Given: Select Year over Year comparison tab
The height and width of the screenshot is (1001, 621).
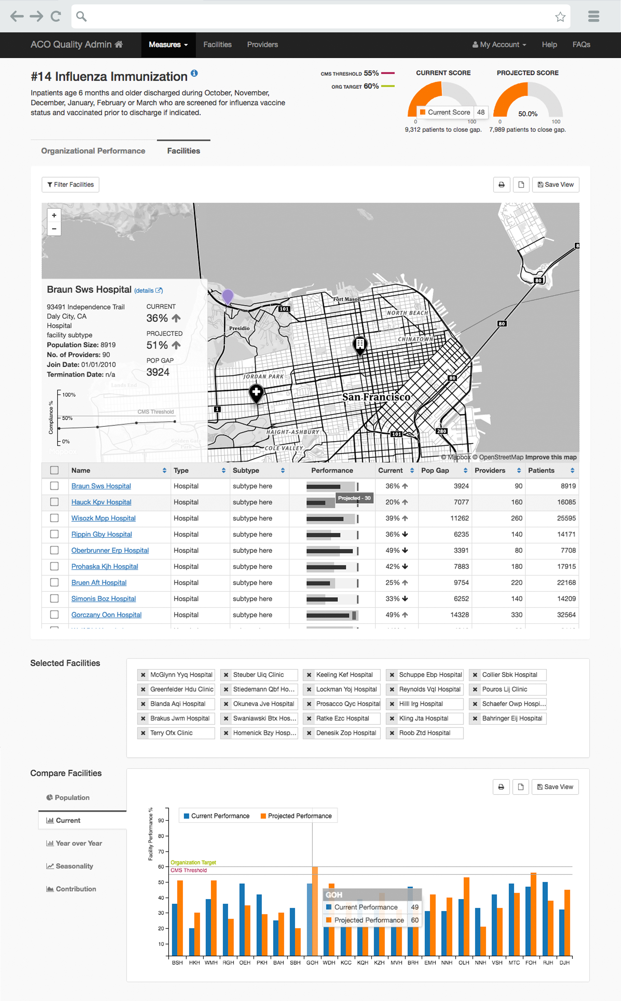Looking at the screenshot, I should click(78, 843).
